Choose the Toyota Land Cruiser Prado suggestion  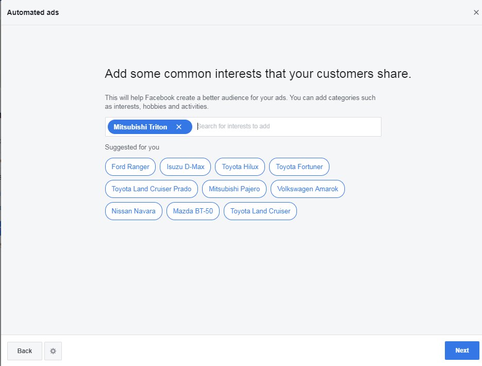click(151, 189)
